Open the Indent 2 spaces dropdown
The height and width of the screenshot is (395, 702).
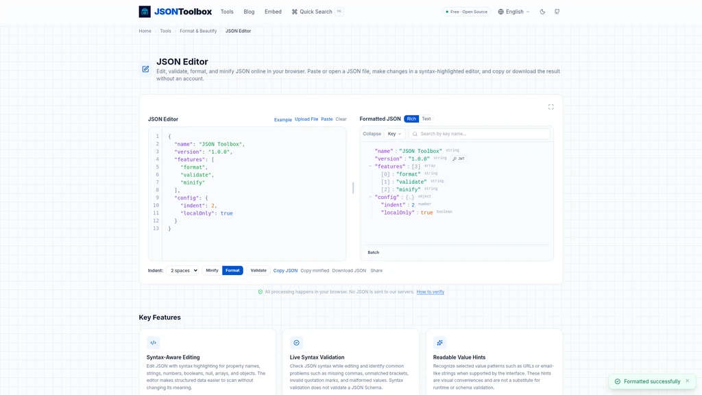point(182,270)
